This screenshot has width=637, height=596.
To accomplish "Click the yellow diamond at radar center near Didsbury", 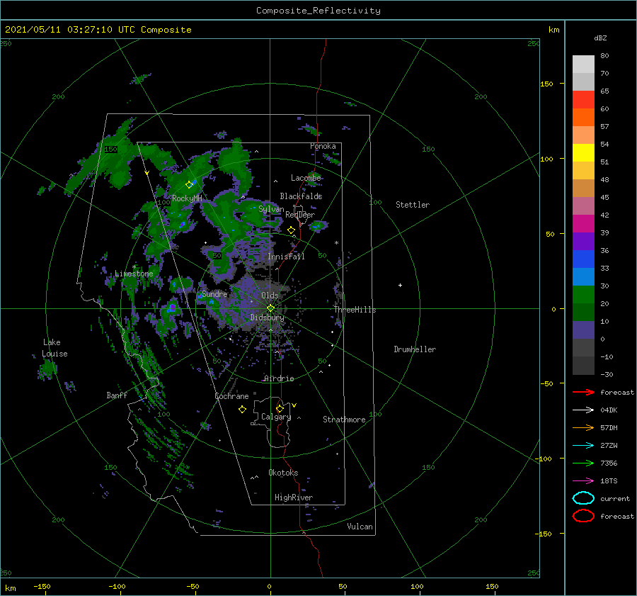I will (x=270, y=308).
